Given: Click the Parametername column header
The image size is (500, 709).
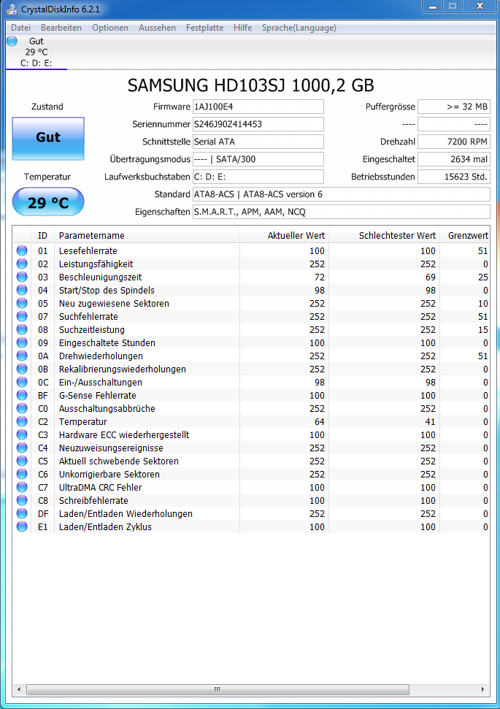Looking at the screenshot, I should click(x=147, y=236).
